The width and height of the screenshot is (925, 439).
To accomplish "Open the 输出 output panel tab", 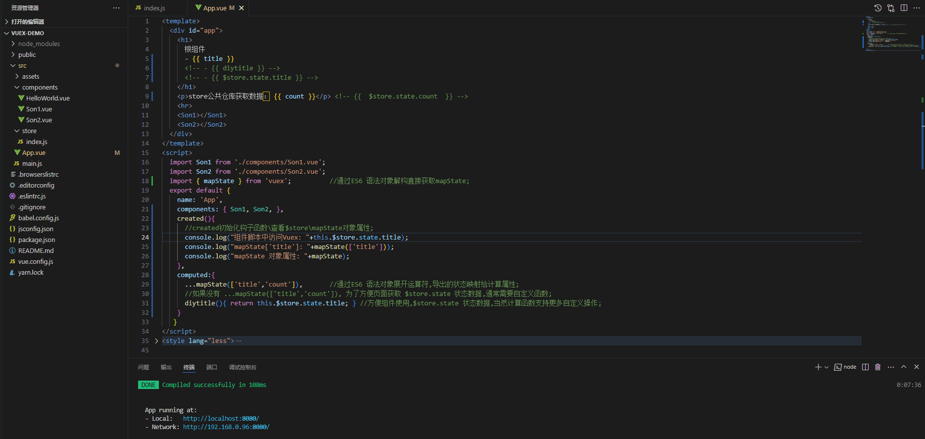I will click(x=166, y=367).
